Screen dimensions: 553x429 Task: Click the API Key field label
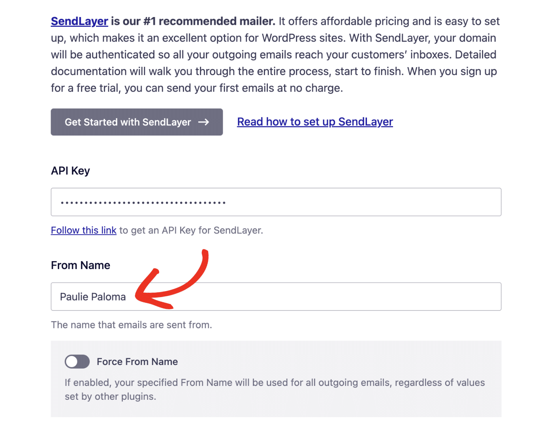pos(70,171)
